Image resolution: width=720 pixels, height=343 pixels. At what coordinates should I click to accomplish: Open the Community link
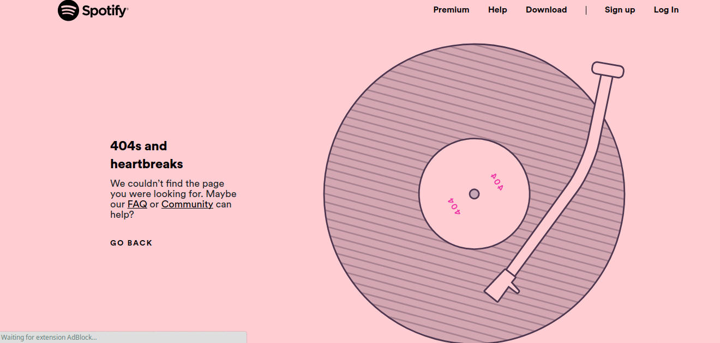pyautogui.click(x=187, y=204)
